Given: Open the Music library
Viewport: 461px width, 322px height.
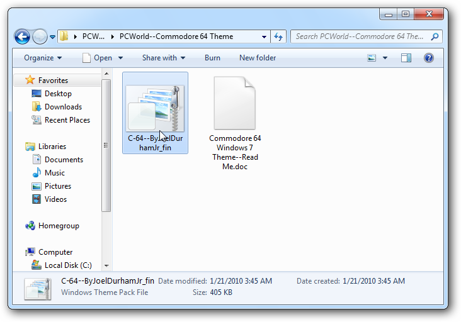Looking at the screenshot, I should click(55, 172).
